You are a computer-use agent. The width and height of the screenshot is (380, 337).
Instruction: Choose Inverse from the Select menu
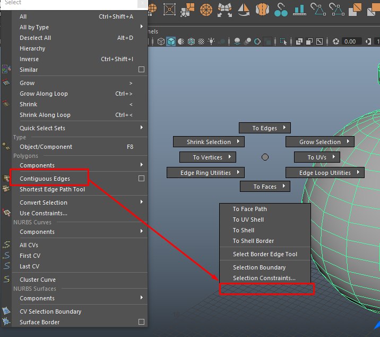(80, 59)
